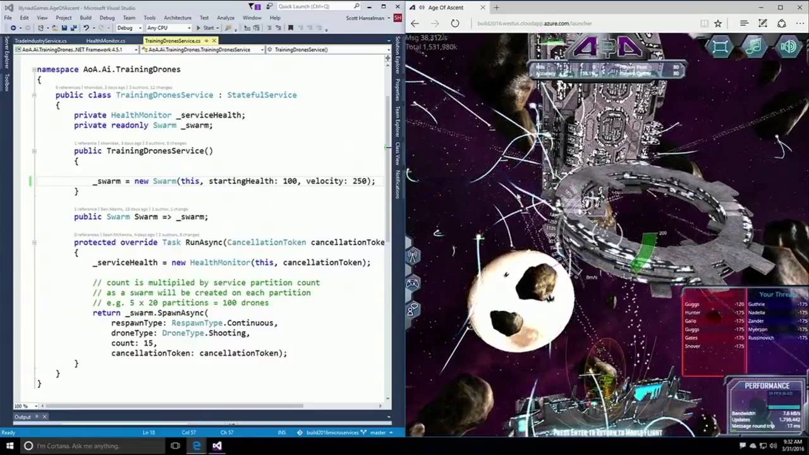Click the Edge taskbar icon
Image resolution: width=809 pixels, height=455 pixels.
[x=197, y=446]
